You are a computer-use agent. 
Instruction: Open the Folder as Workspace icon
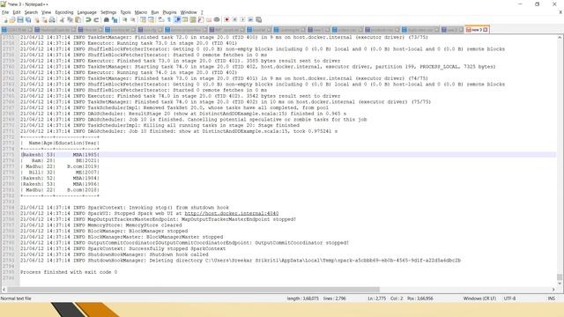click(x=209, y=19)
